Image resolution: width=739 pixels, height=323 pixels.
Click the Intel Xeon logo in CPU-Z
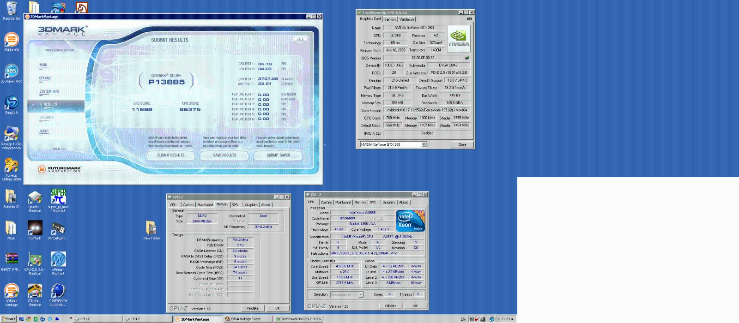pyautogui.click(x=411, y=221)
